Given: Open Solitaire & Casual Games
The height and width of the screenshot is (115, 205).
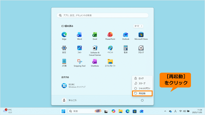Looking at the screenshot, I should tap(95, 51).
